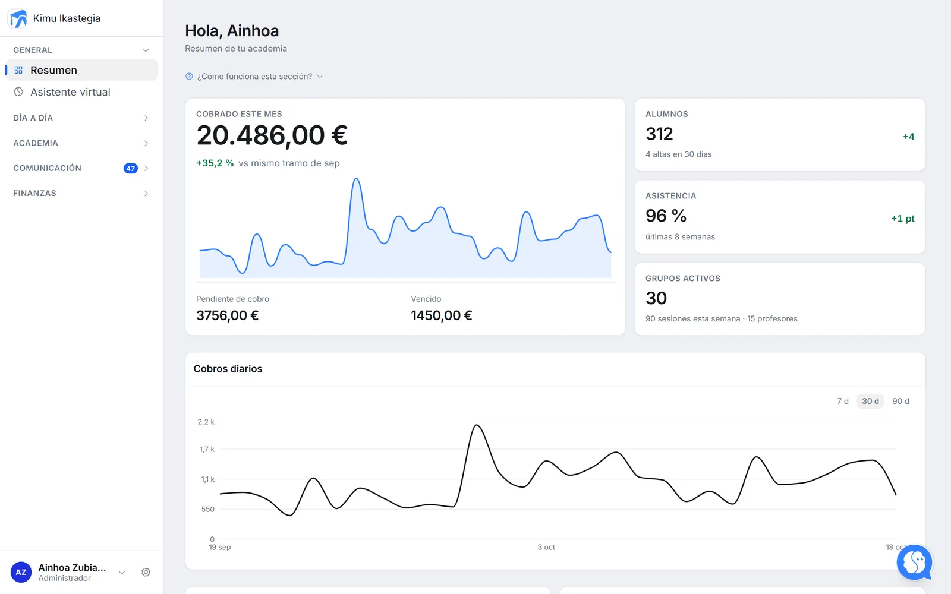The width and height of the screenshot is (951, 594).
Task: Click the +35,2 % change label
Action: pyautogui.click(x=215, y=163)
